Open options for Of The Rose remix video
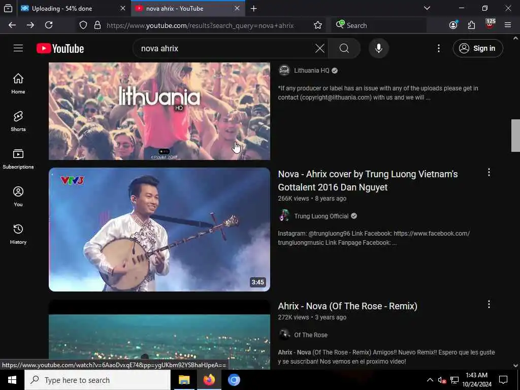 489,305
